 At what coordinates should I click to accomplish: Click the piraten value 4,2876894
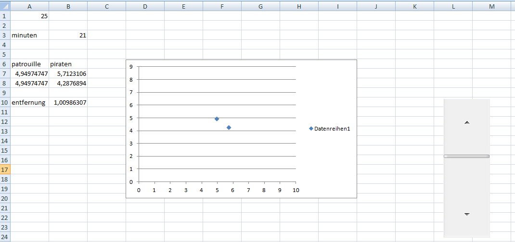click(x=68, y=83)
